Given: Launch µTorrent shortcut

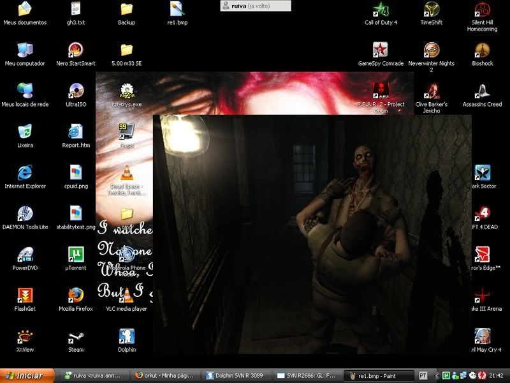Looking at the screenshot, I should 76,254.
